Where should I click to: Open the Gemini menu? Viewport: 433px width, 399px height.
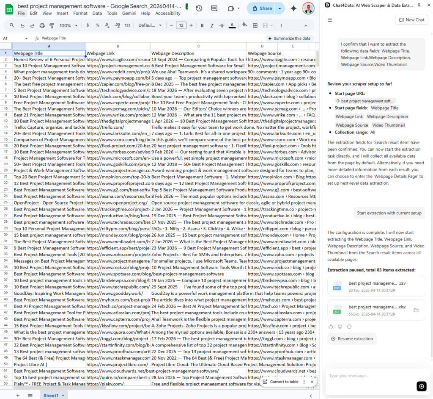pyautogui.click(x=129, y=13)
